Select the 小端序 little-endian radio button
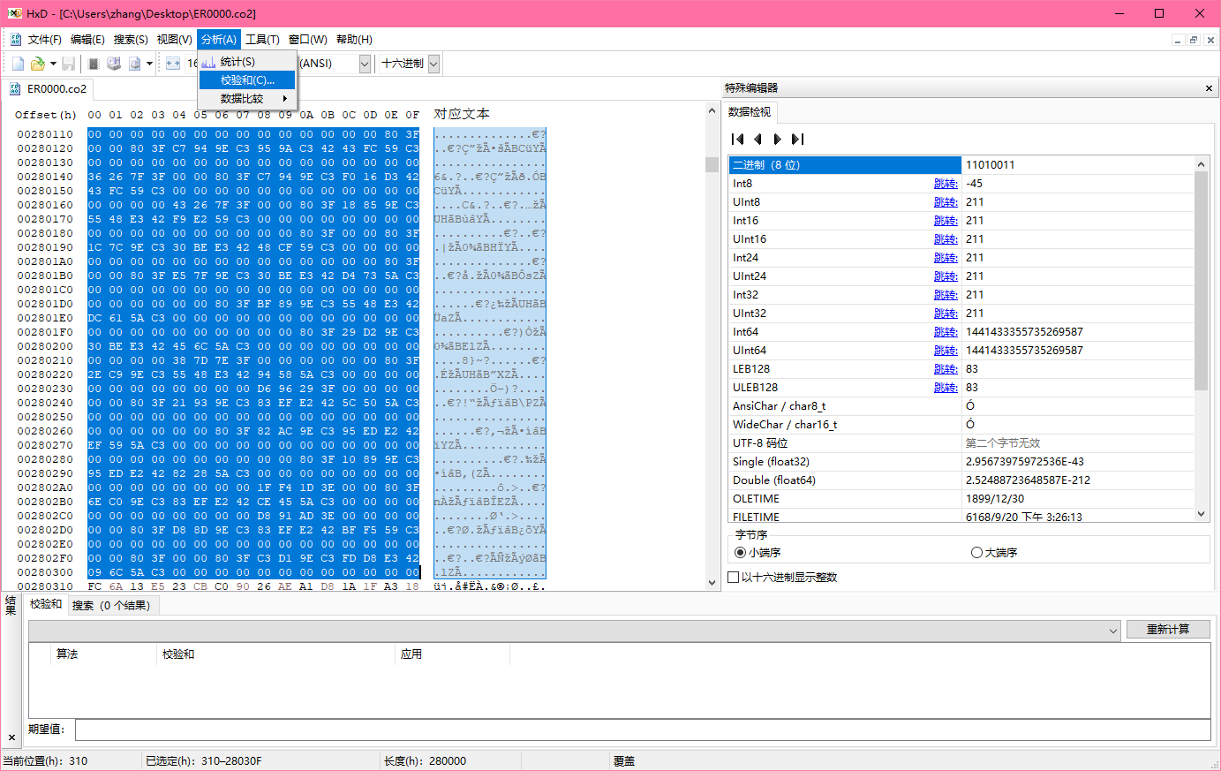This screenshot has width=1221, height=771. 741,553
